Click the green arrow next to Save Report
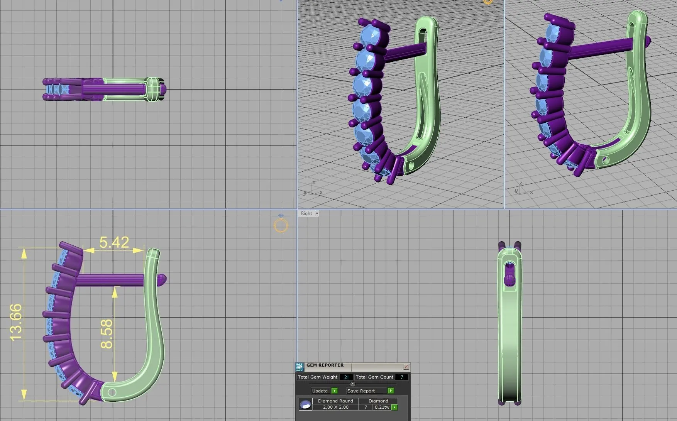The height and width of the screenshot is (421, 677). pos(391,391)
